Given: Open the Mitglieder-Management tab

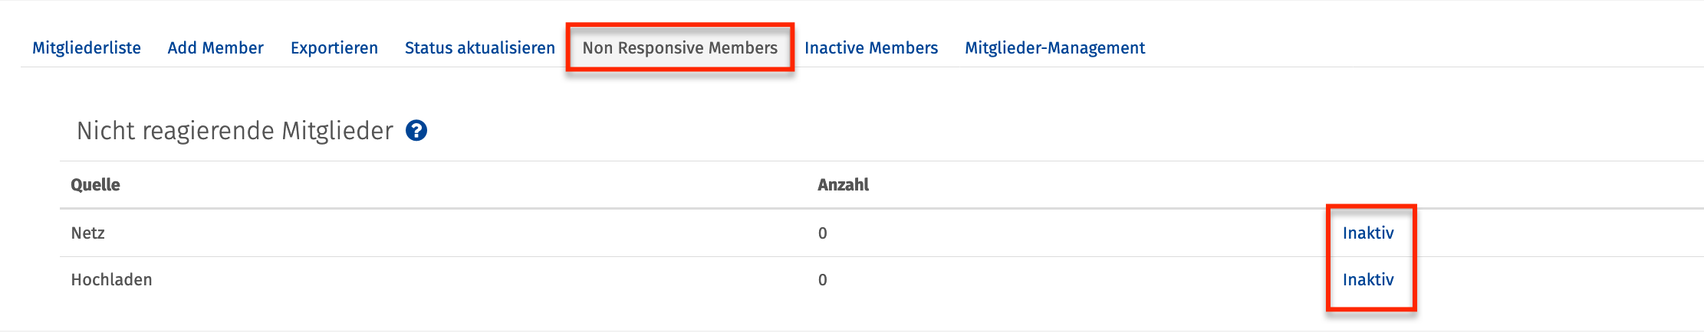Looking at the screenshot, I should [x=1054, y=48].
